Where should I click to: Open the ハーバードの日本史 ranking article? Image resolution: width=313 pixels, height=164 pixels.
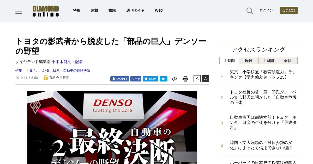263,162
